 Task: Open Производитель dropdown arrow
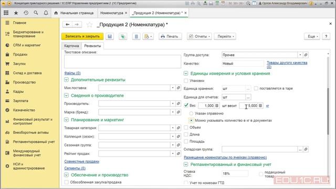click(173, 103)
